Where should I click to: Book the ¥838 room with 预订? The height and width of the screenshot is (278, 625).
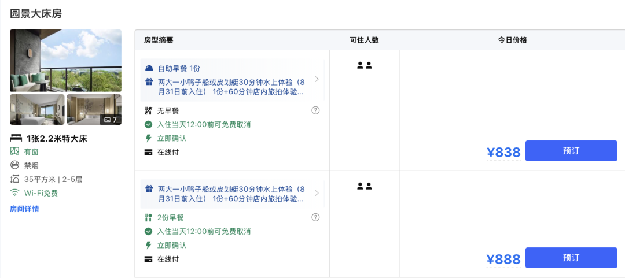pos(571,151)
